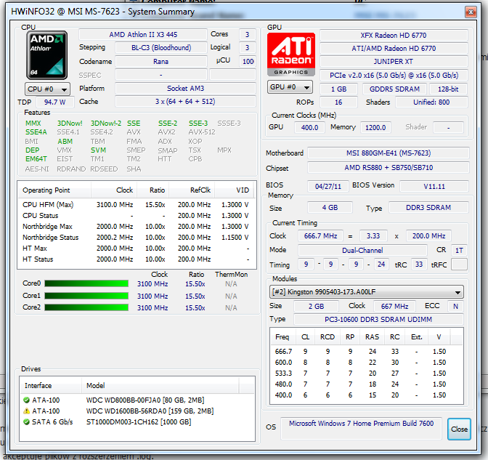The image size is (488, 460).
Task: Click the green status icon for WDC WD800BB drive
Action: point(26,400)
